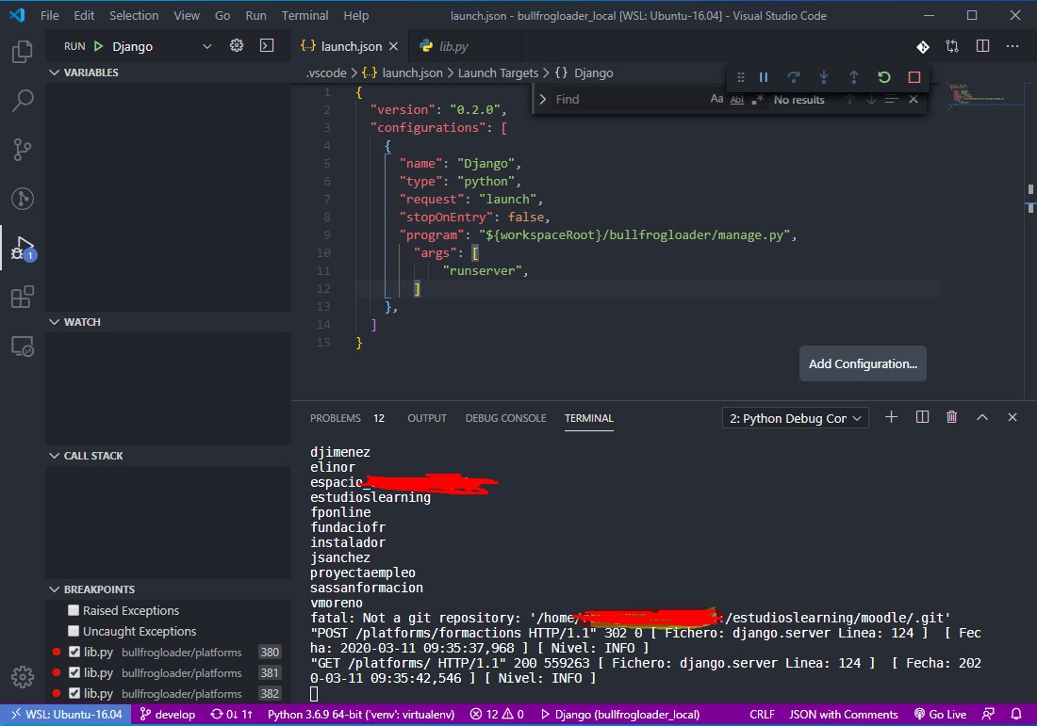The image size is (1037, 726).
Task: Maximize the panel size
Action: 982,417
